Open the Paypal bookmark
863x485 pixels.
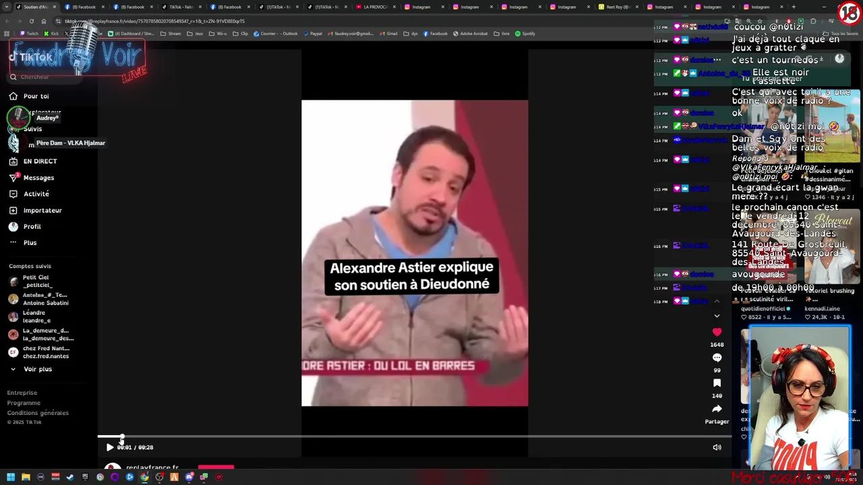tap(312, 34)
